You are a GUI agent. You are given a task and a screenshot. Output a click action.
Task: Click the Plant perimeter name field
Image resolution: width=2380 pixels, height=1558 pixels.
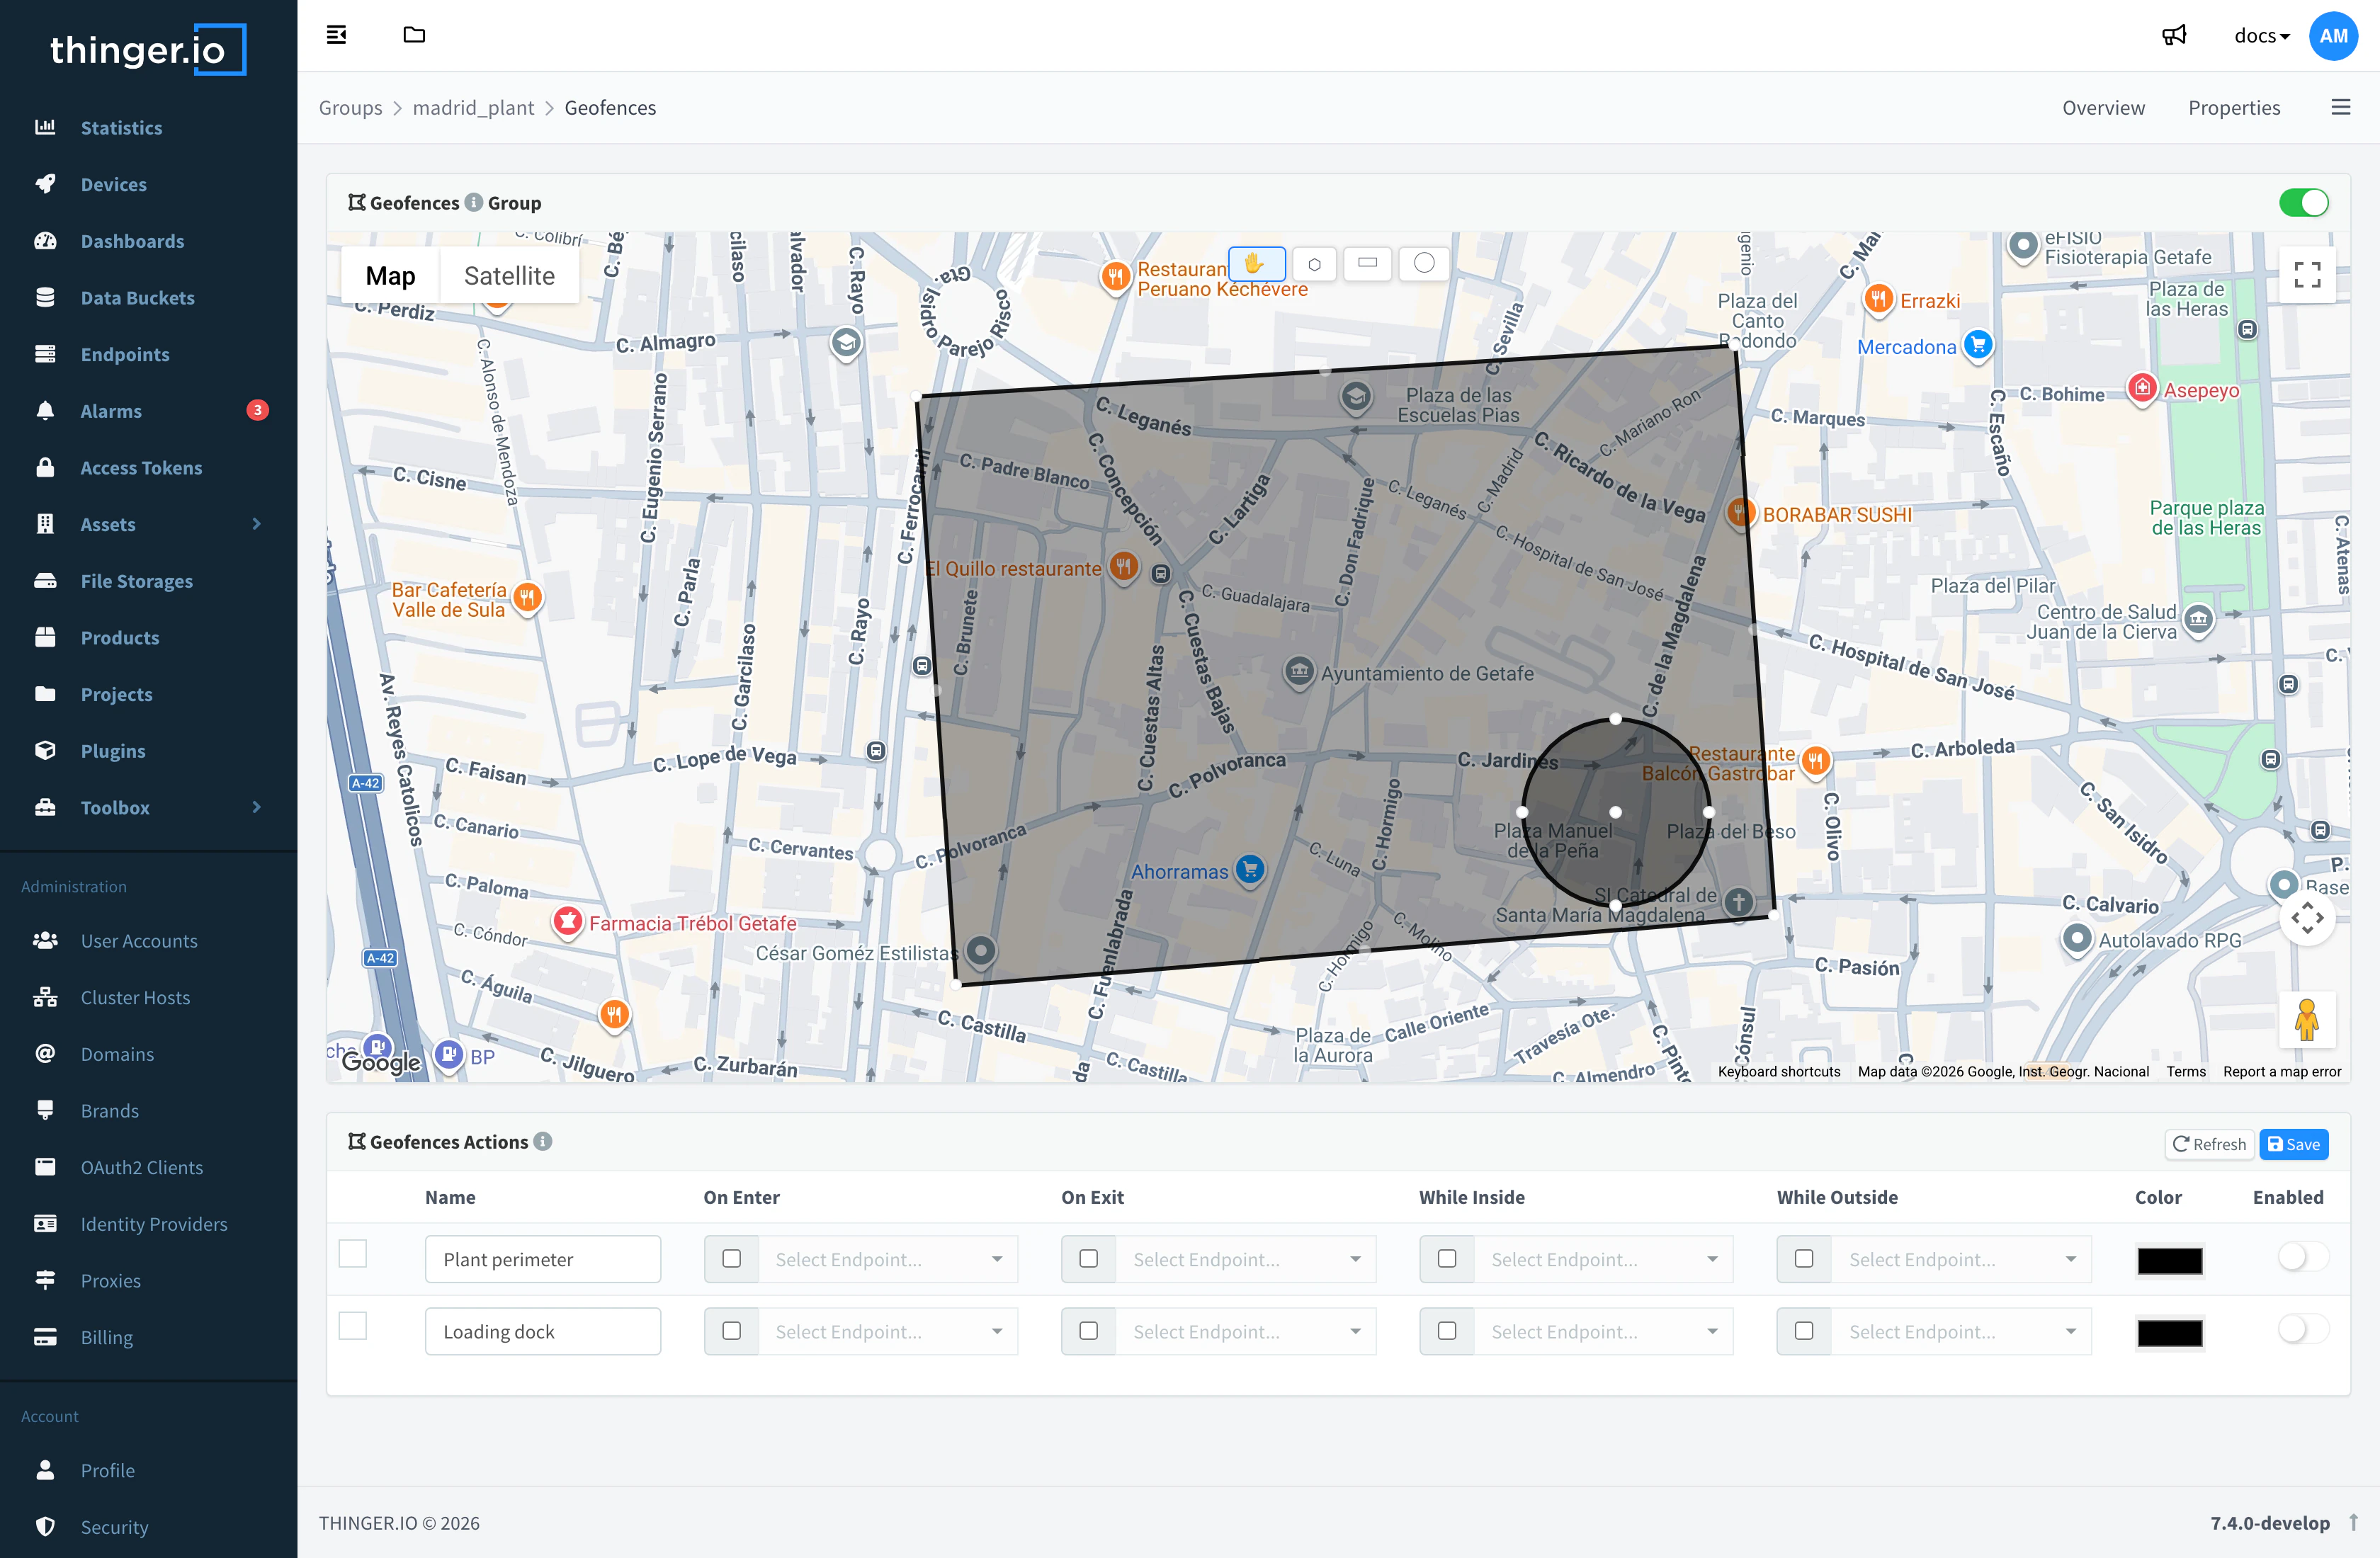[543, 1259]
